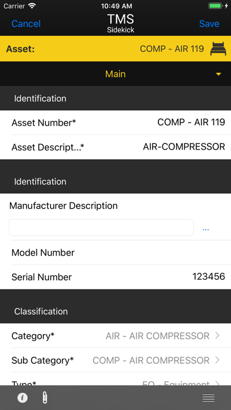Open the manufacturer lookup ellipsis button
Screen dimensions: 231x410
point(206,229)
